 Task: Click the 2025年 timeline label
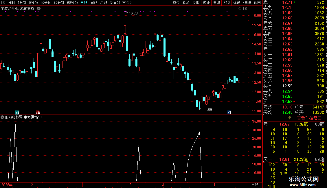point(7,185)
